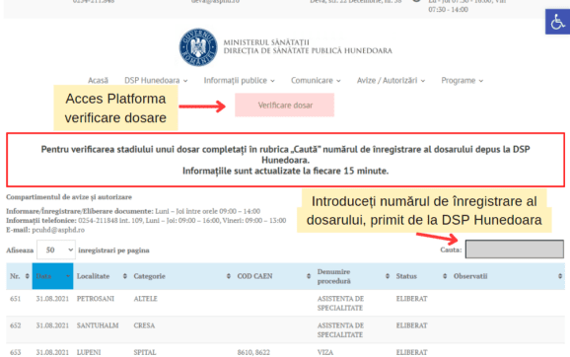Click Ministerul Sănătății header title
The height and width of the screenshot is (357, 570).
266,42
